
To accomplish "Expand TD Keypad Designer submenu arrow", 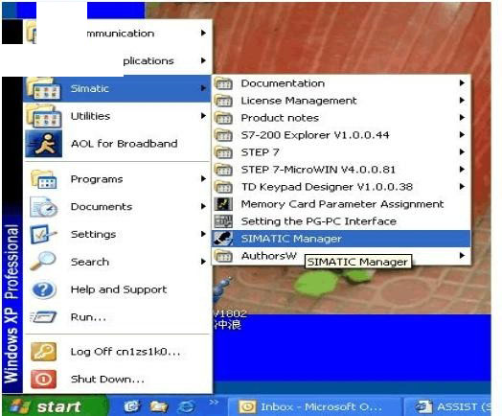I will tap(462, 186).
